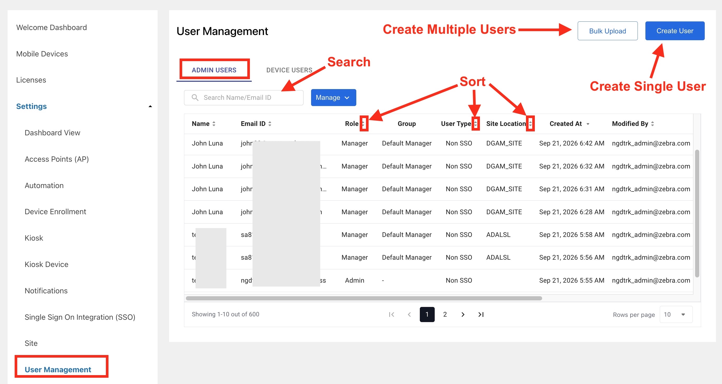Viewport: 722px width, 384px height.
Task: Sort by the Modified By column icon
Action: pos(652,124)
